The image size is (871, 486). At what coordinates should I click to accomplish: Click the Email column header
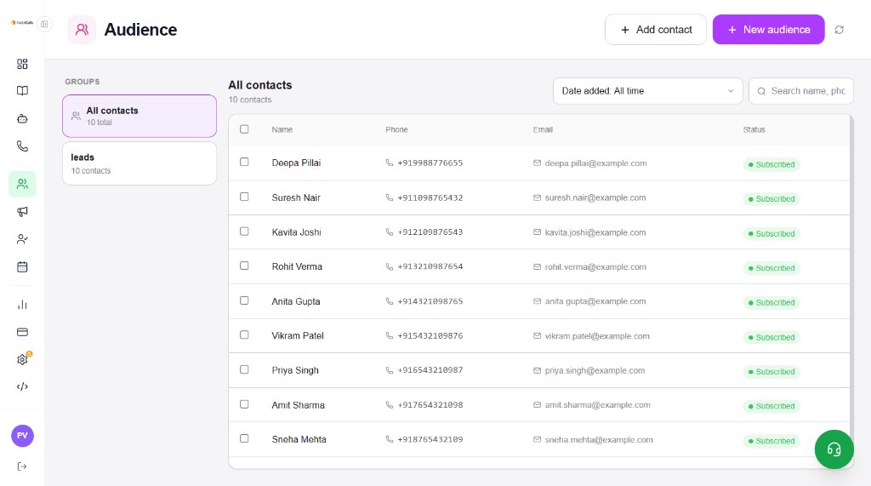[x=543, y=129]
